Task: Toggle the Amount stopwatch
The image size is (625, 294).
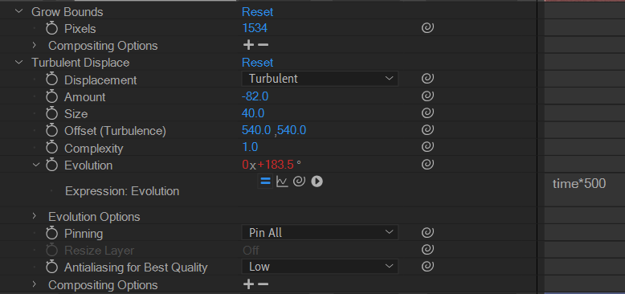Action: (x=52, y=97)
